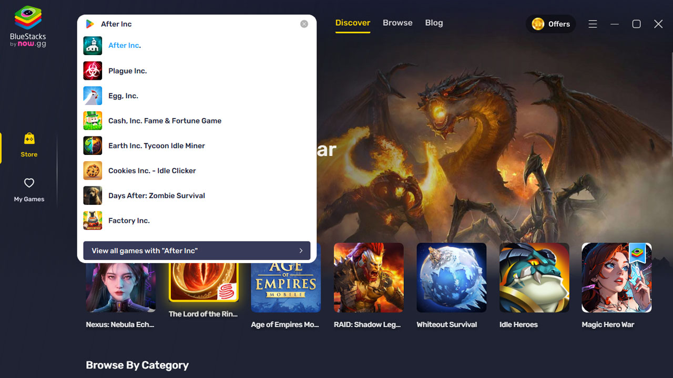Click the Cash, Inc. Fame & Fortune icon

coord(93,120)
